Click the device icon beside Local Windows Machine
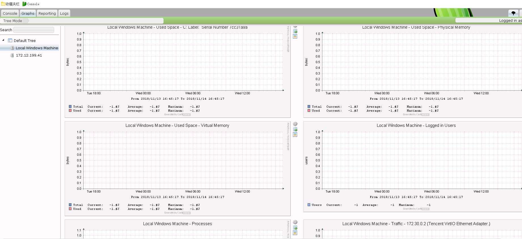Image resolution: width=522 pixels, height=239 pixels. coord(12,48)
